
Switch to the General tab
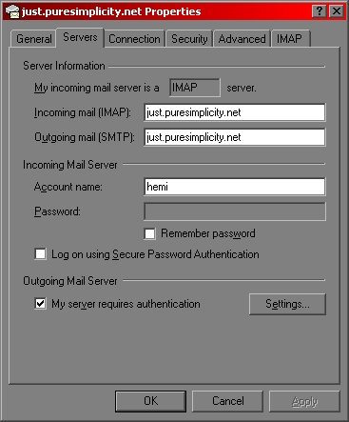pos(33,39)
